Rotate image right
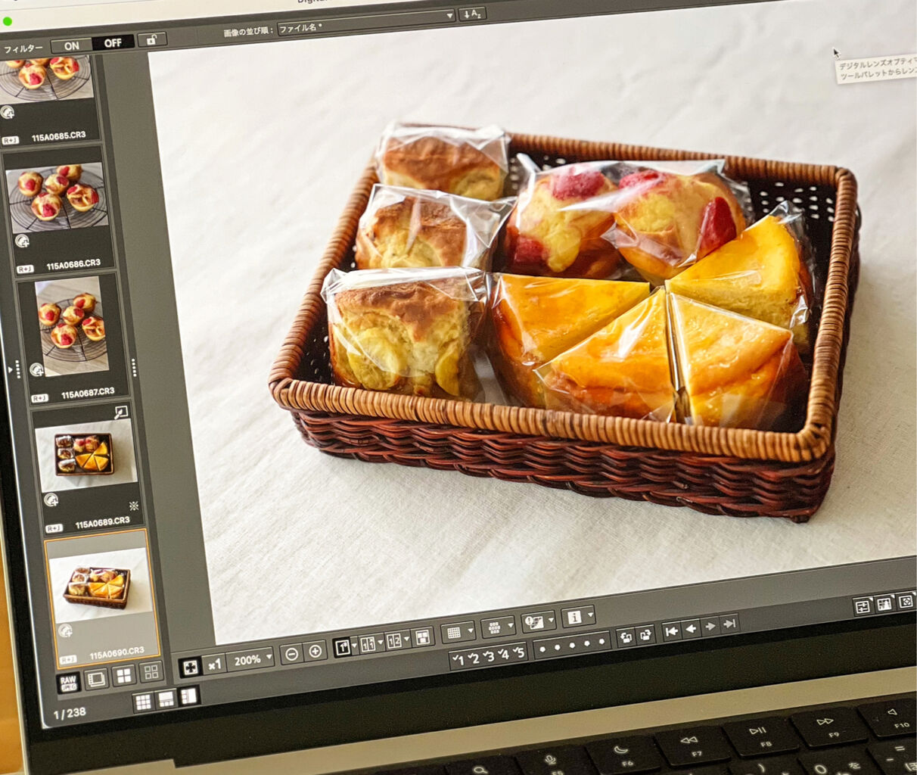The image size is (917, 775). click(x=645, y=635)
